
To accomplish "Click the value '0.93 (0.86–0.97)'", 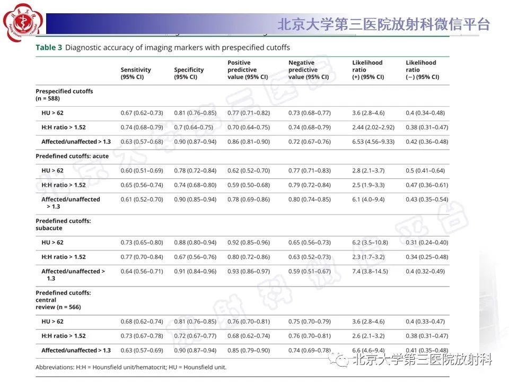I will [x=249, y=271].
